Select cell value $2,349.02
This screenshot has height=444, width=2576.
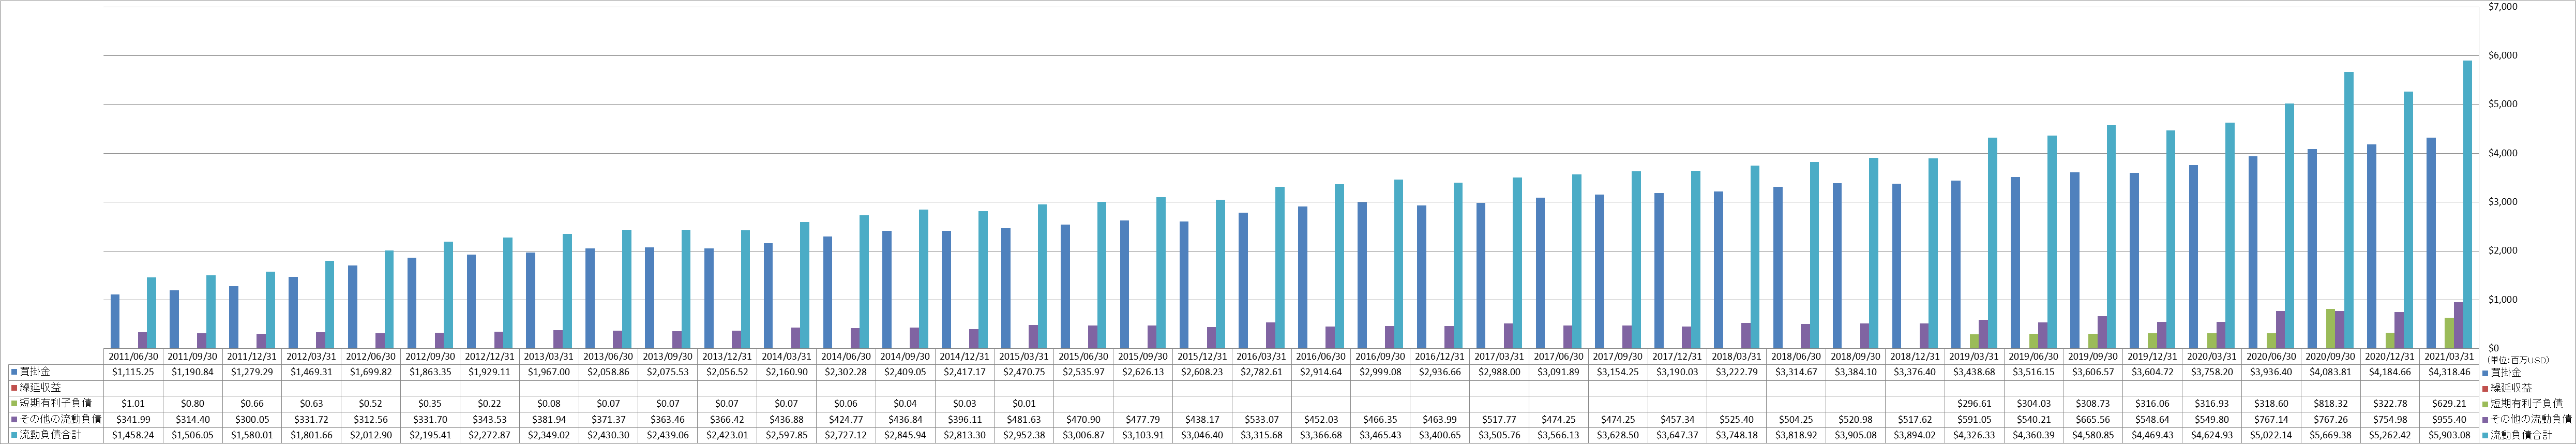click(x=549, y=435)
